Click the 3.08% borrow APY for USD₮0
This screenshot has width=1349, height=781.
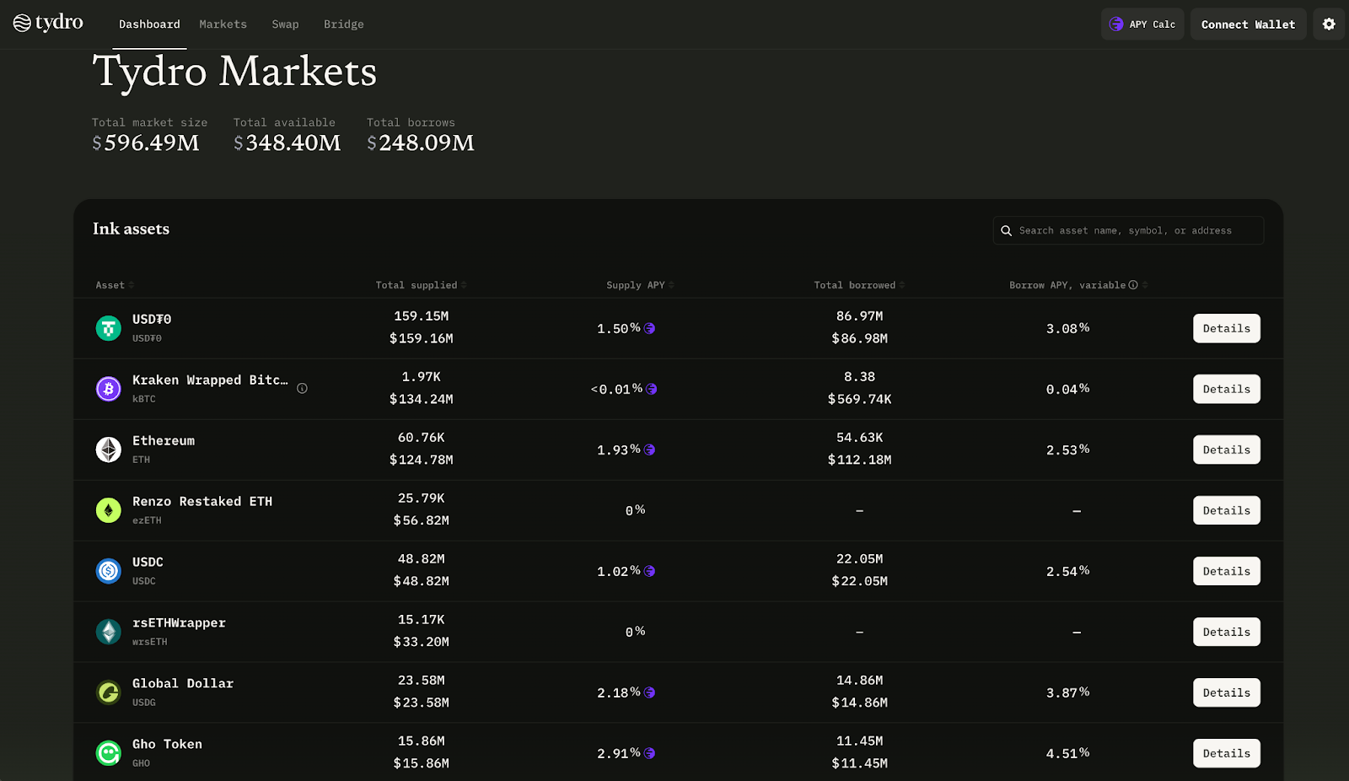click(x=1068, y=328)
